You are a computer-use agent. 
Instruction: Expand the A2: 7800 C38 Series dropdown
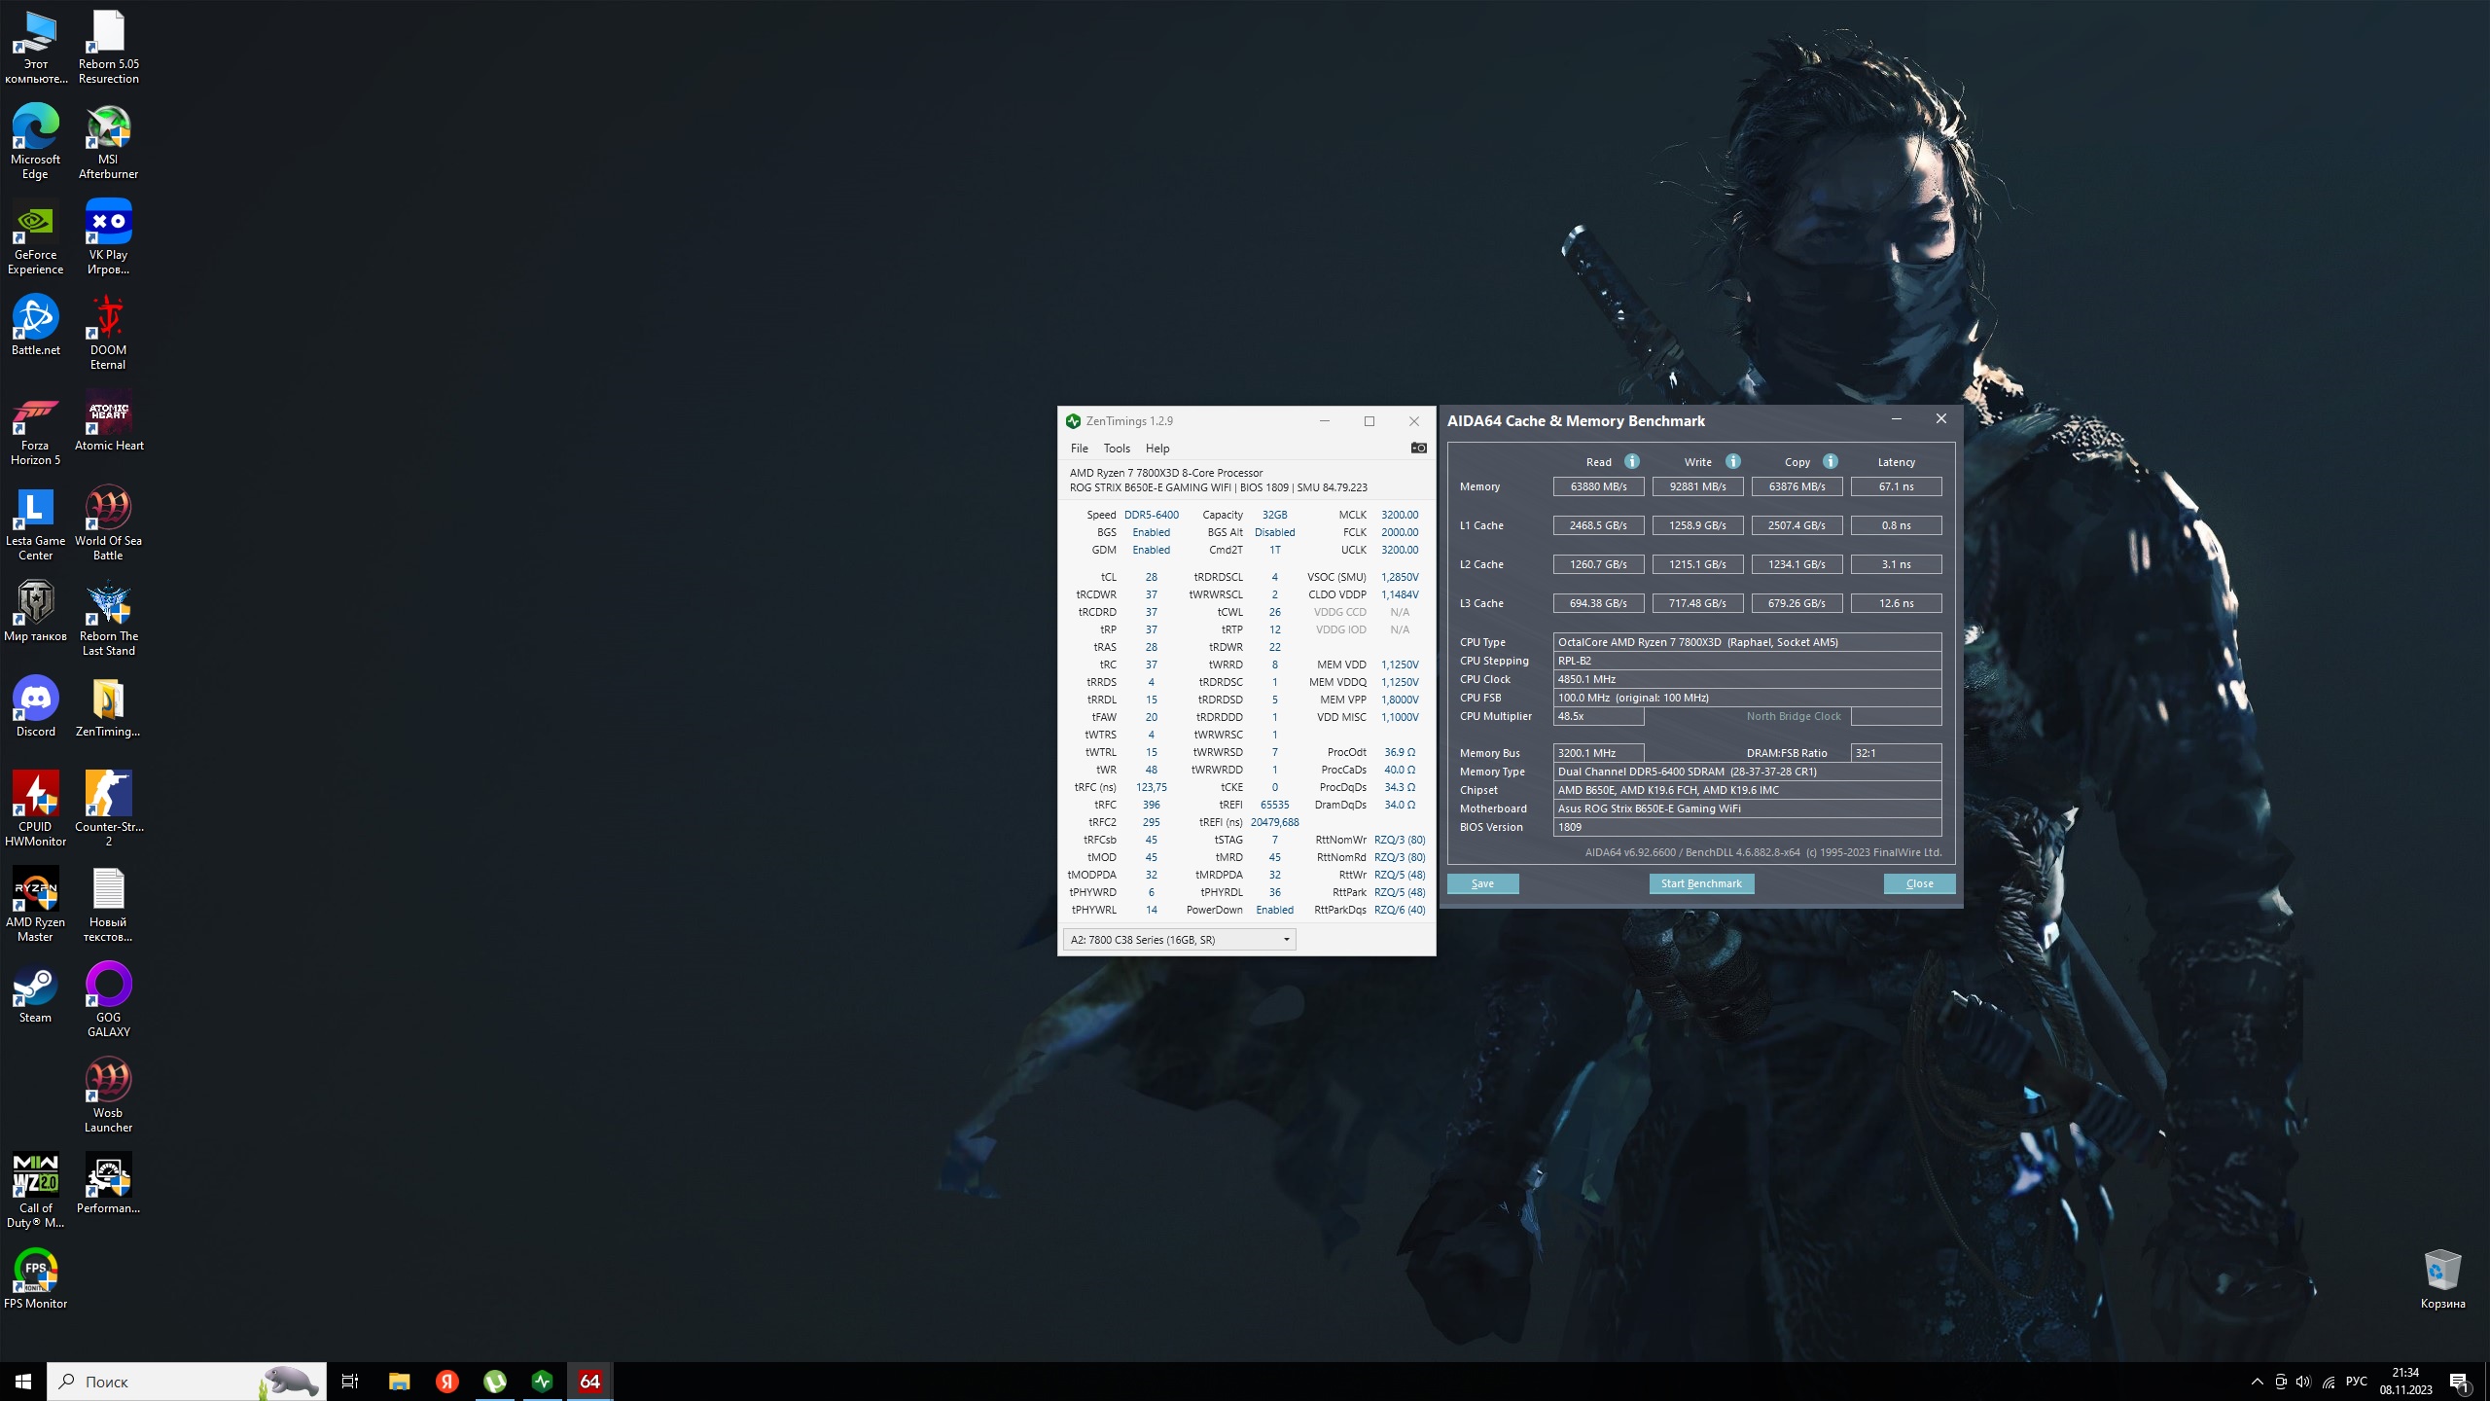(x=1286, y=939)
